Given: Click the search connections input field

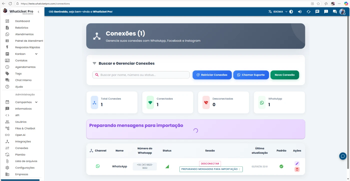Looking at the screenshot, I should pos(141,75).
